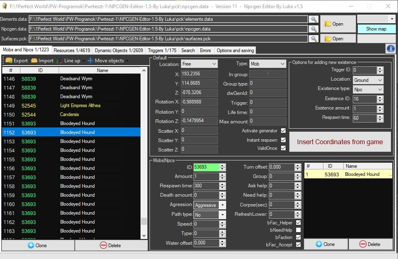The image size is (398, 259).
Task: Click the Rotation X field
Action: (x=199, y=102)
